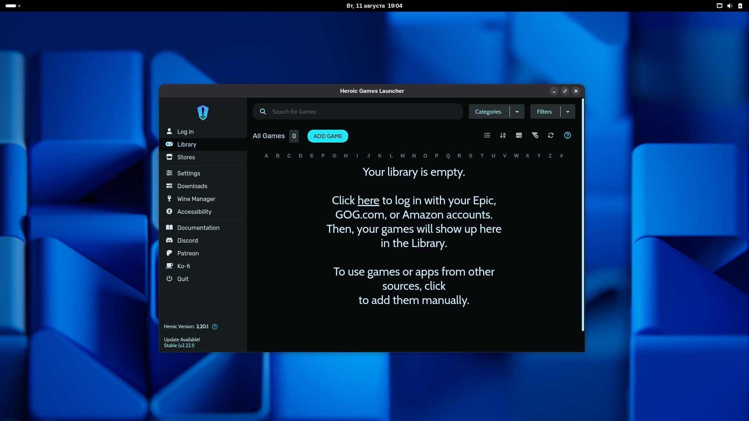749x421 pixels.
Task: Filter the library by letter L
Action: 391,156
